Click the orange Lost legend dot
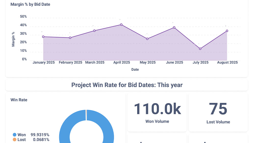255x143 pixels. coord(15,140)
